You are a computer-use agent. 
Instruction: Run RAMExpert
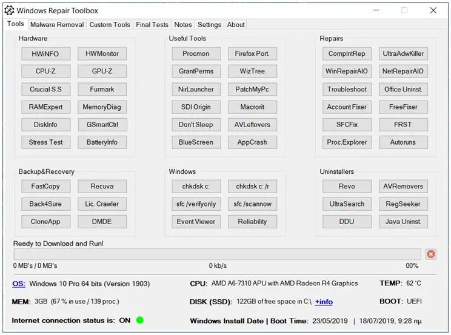pos(45,107)
